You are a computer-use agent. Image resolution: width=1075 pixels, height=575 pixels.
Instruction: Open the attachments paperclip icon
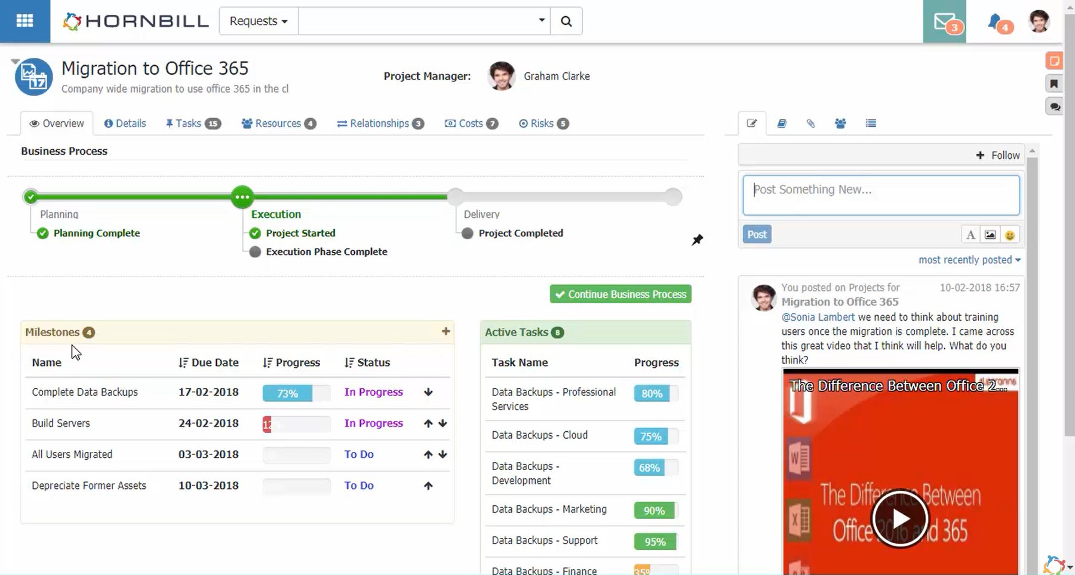pos(811,124)
